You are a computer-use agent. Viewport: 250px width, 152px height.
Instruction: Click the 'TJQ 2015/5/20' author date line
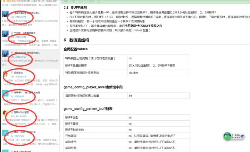(x=18, y=116)
